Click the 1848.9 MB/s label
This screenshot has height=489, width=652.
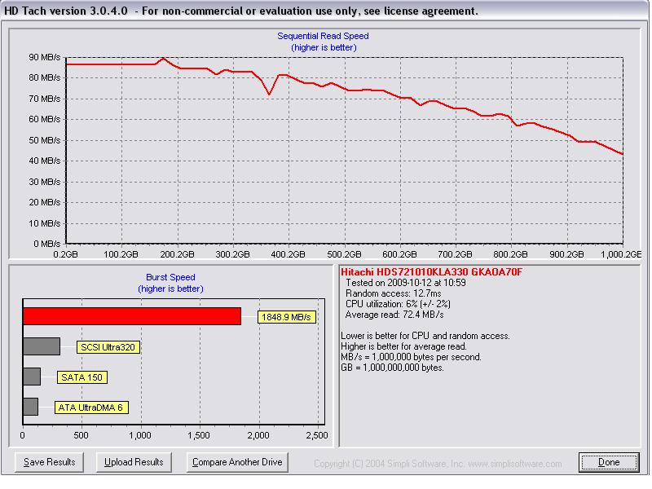287,317
